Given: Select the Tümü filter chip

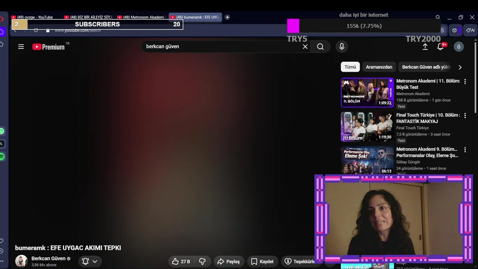Looking at the screenshot, I should click(350, 67).
